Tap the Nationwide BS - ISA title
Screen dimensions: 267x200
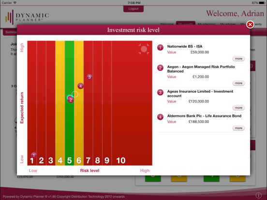(185, 46)
